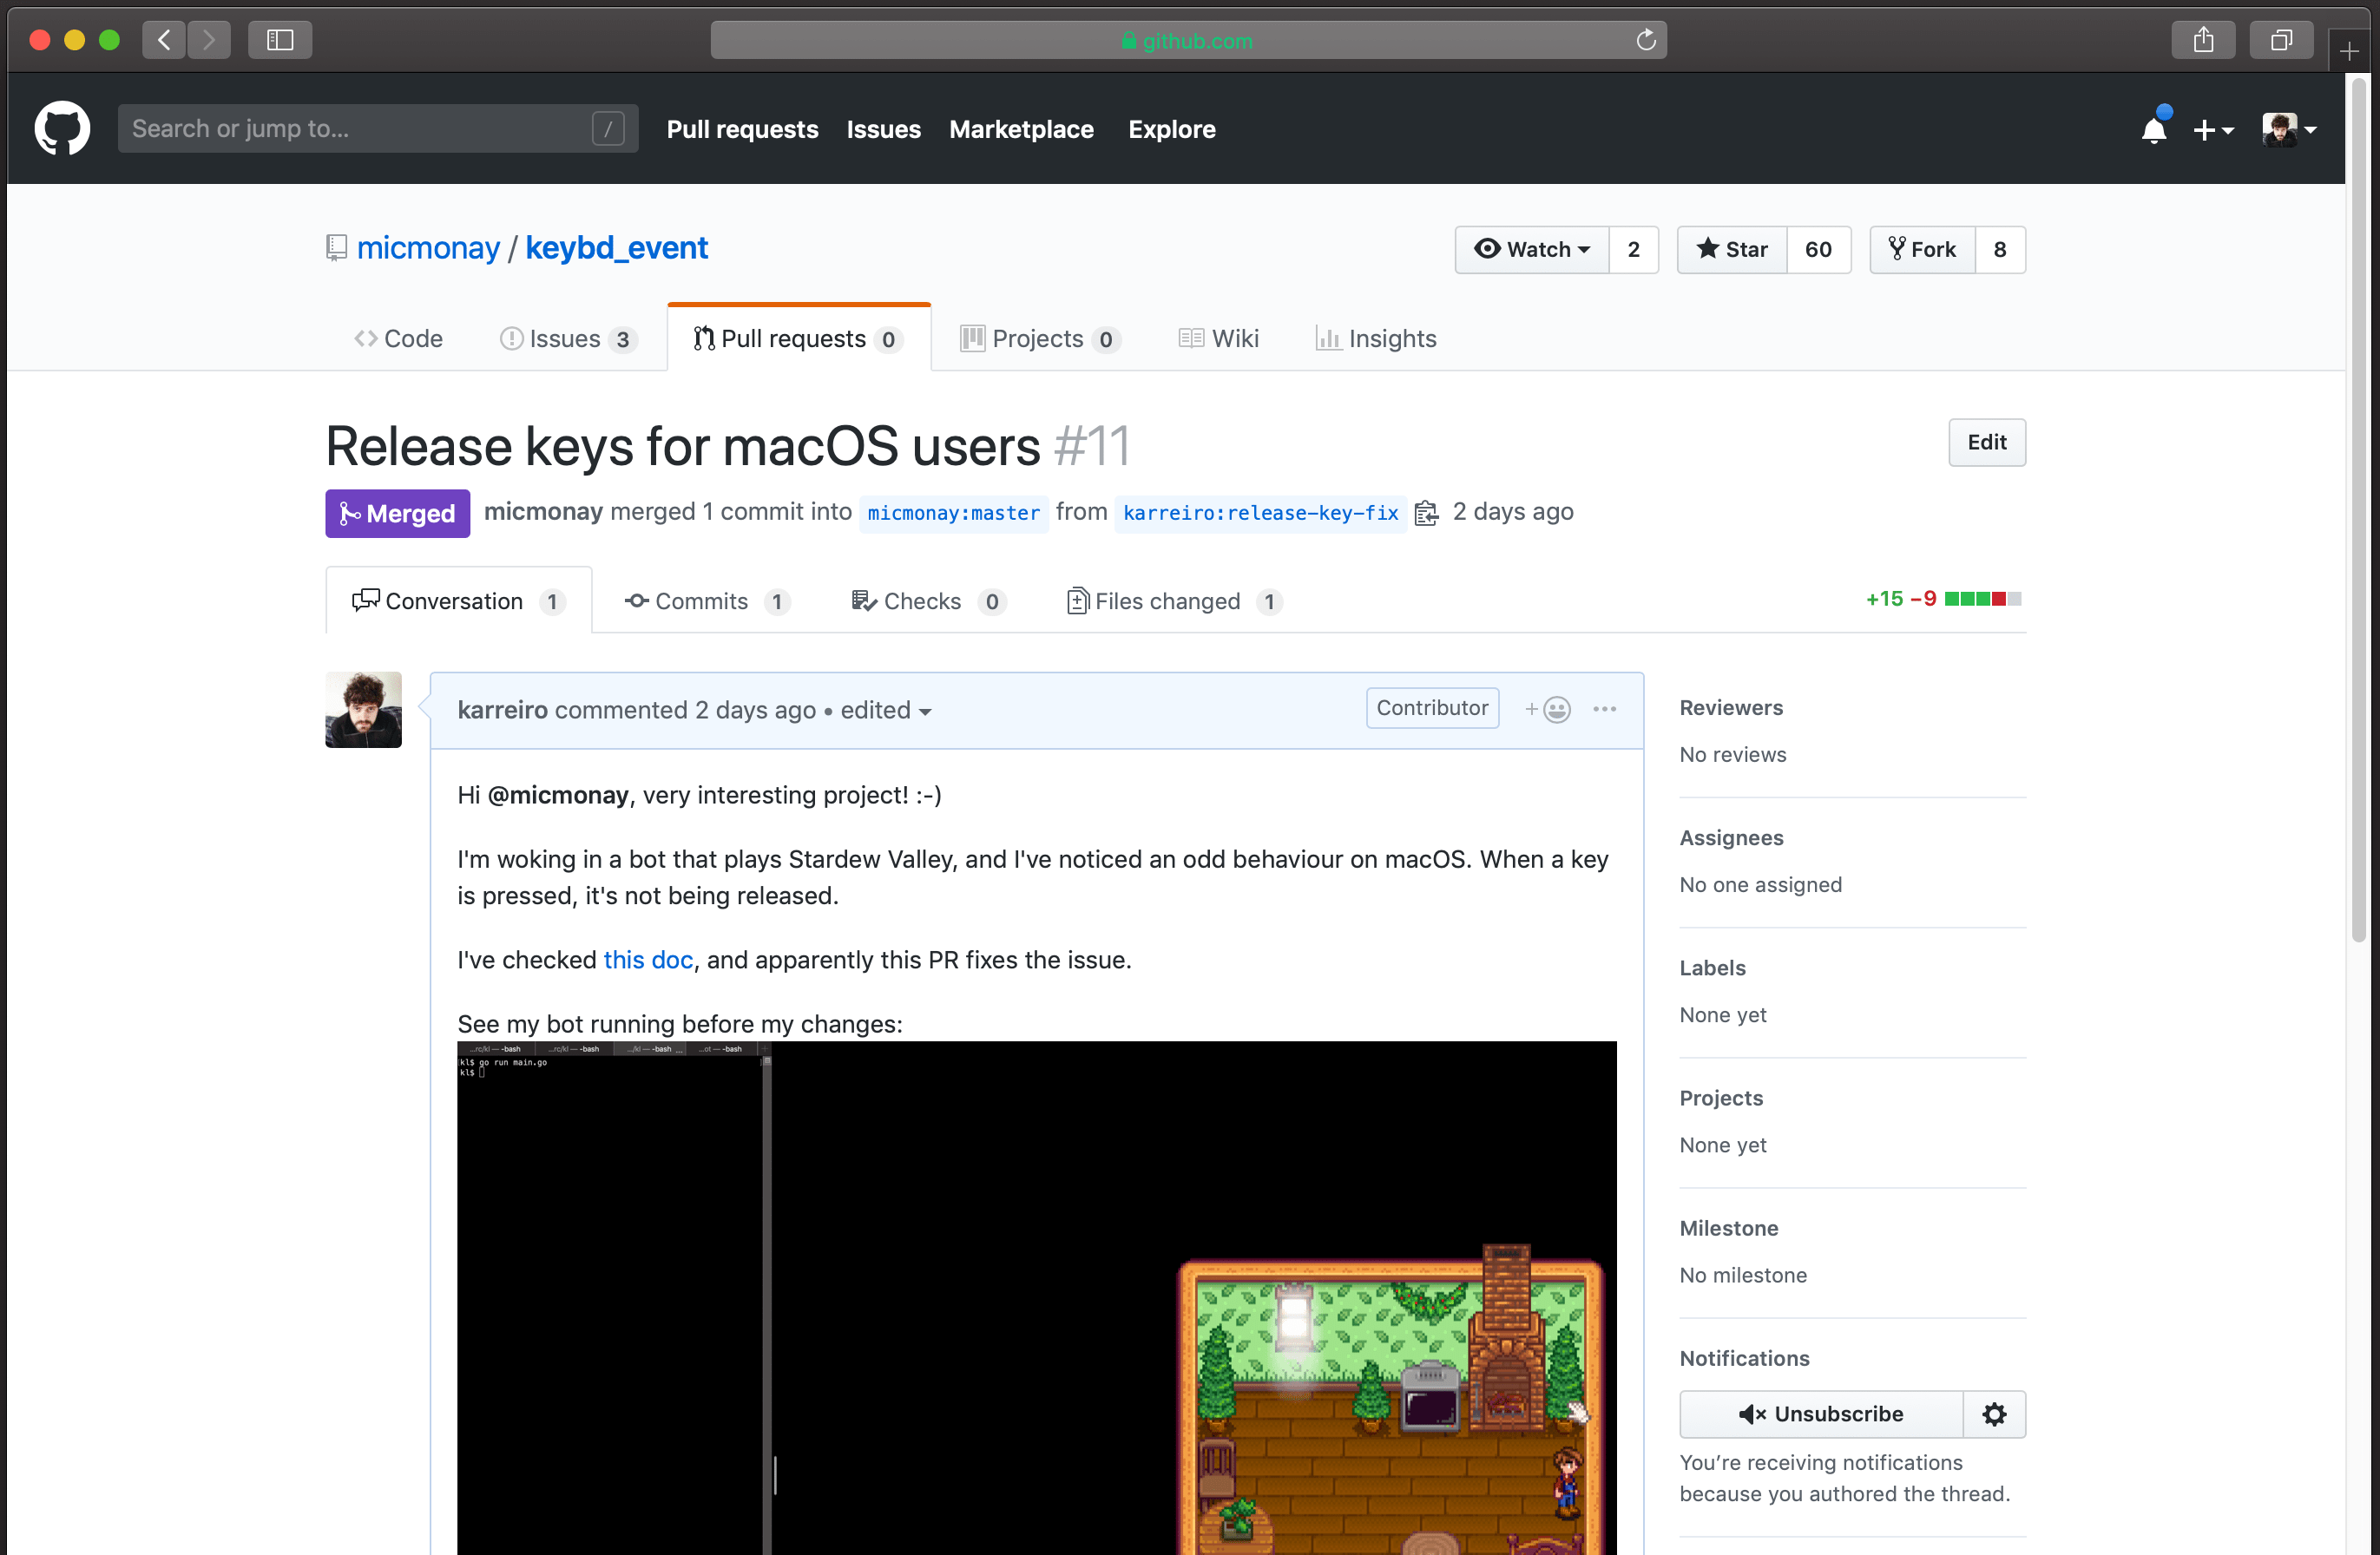Switch to the Wiki tab
Screen dimensions: 2380x1555
pyautogui.click(x=1218, y=338)
